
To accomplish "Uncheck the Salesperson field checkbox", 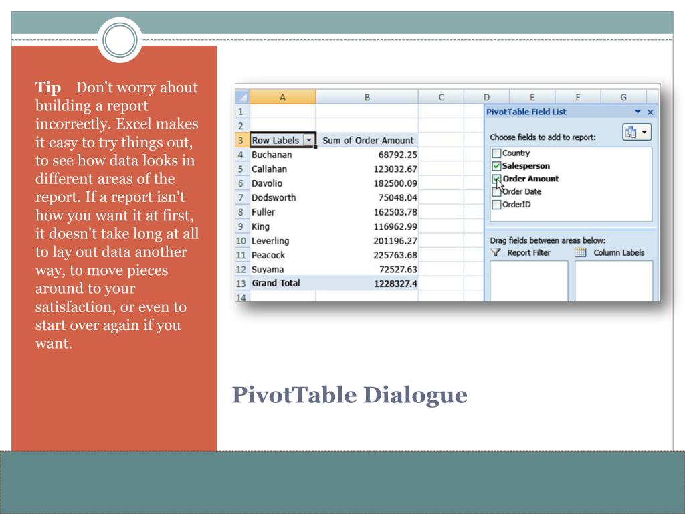I will click(496, 166).
